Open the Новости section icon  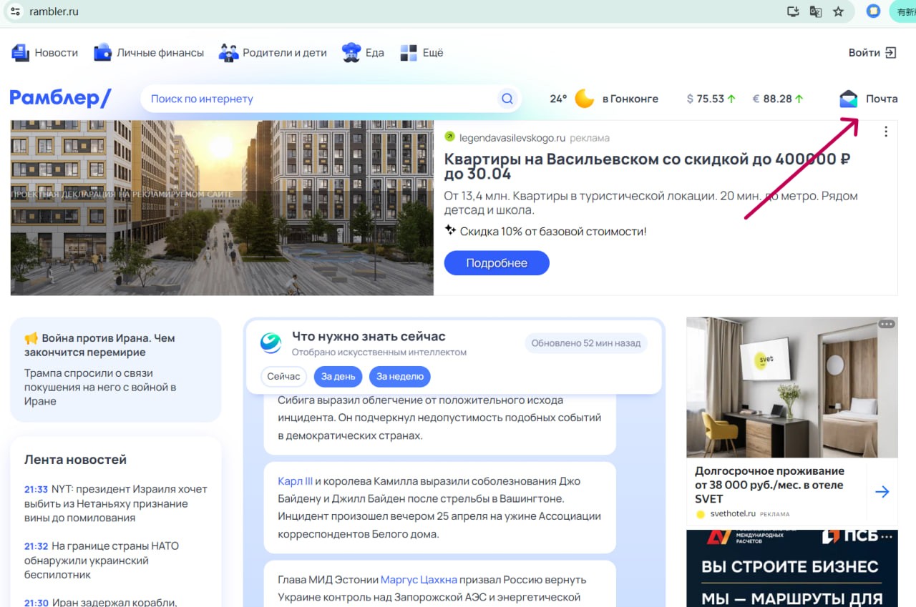tap(20, 52)
